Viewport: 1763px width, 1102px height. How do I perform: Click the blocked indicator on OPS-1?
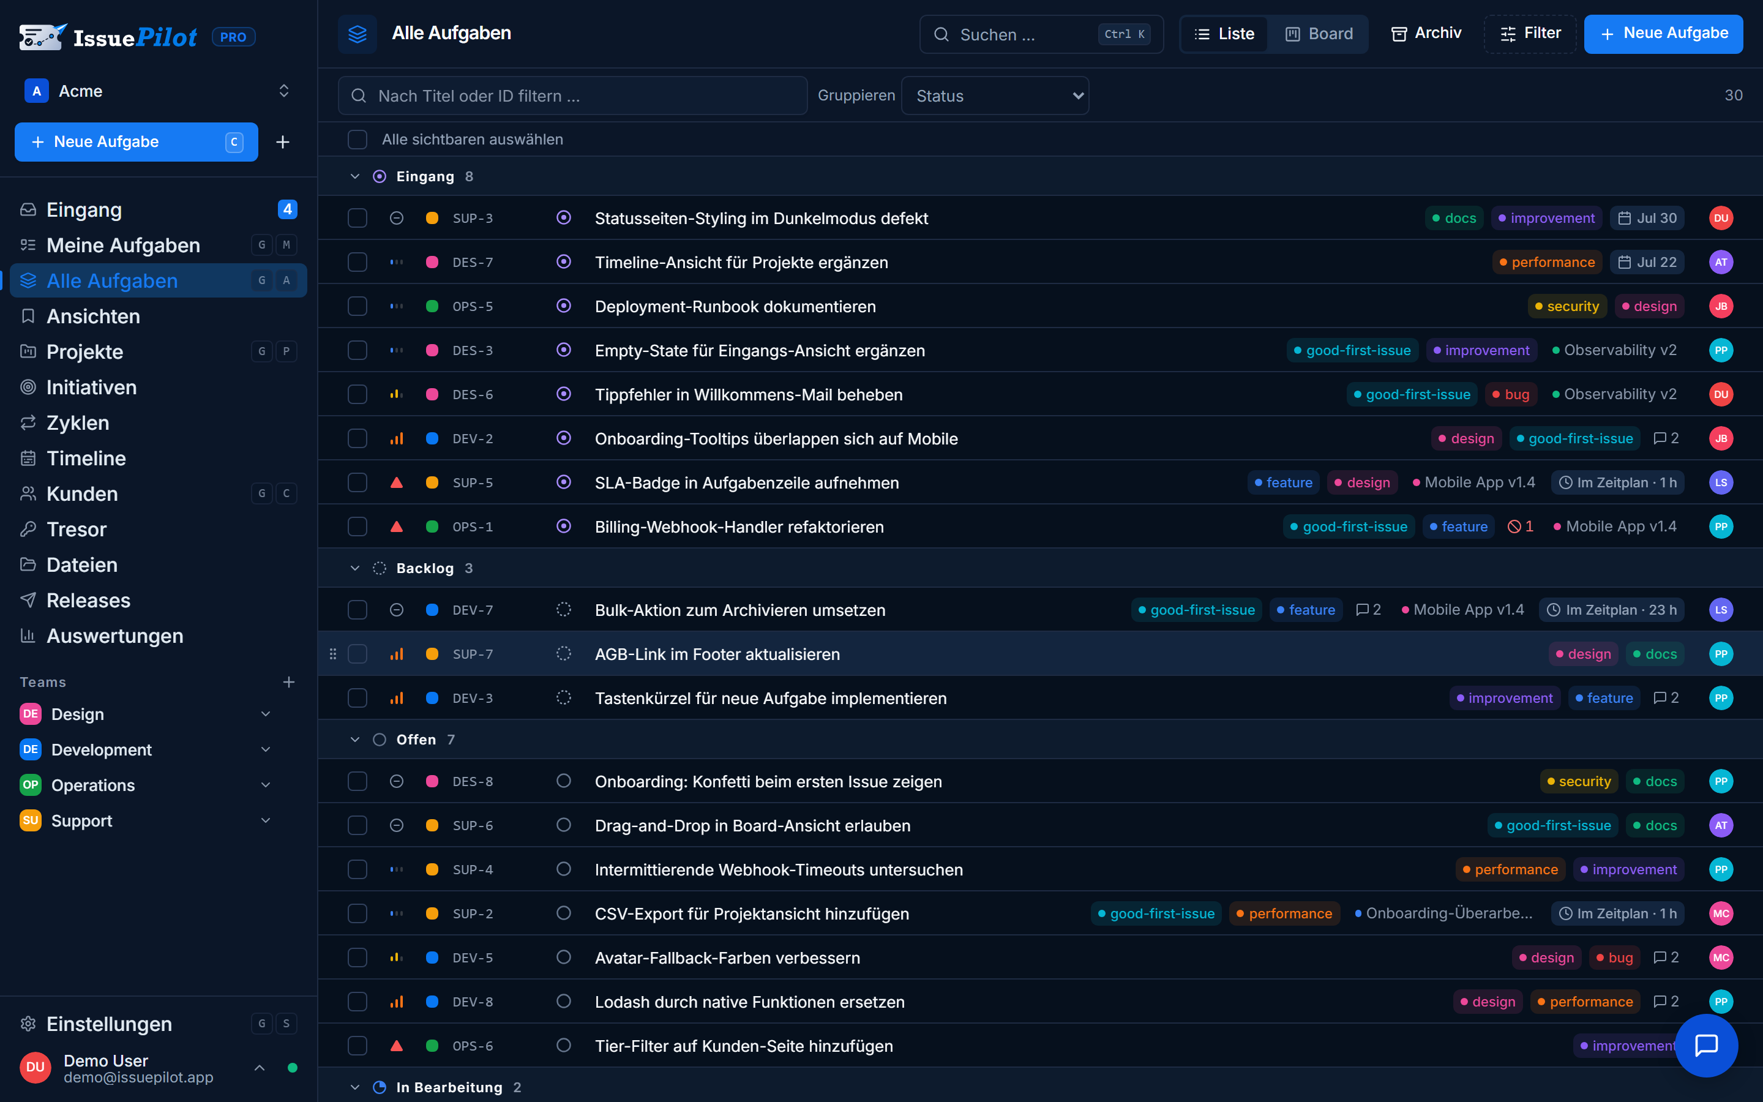pos(1521,527)
